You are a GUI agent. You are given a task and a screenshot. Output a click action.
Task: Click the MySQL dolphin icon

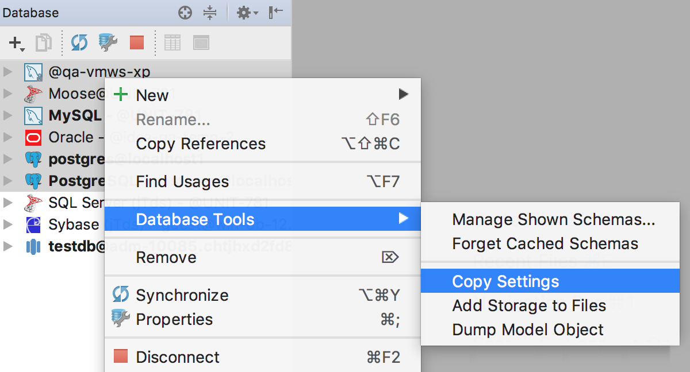coord(33,116)
